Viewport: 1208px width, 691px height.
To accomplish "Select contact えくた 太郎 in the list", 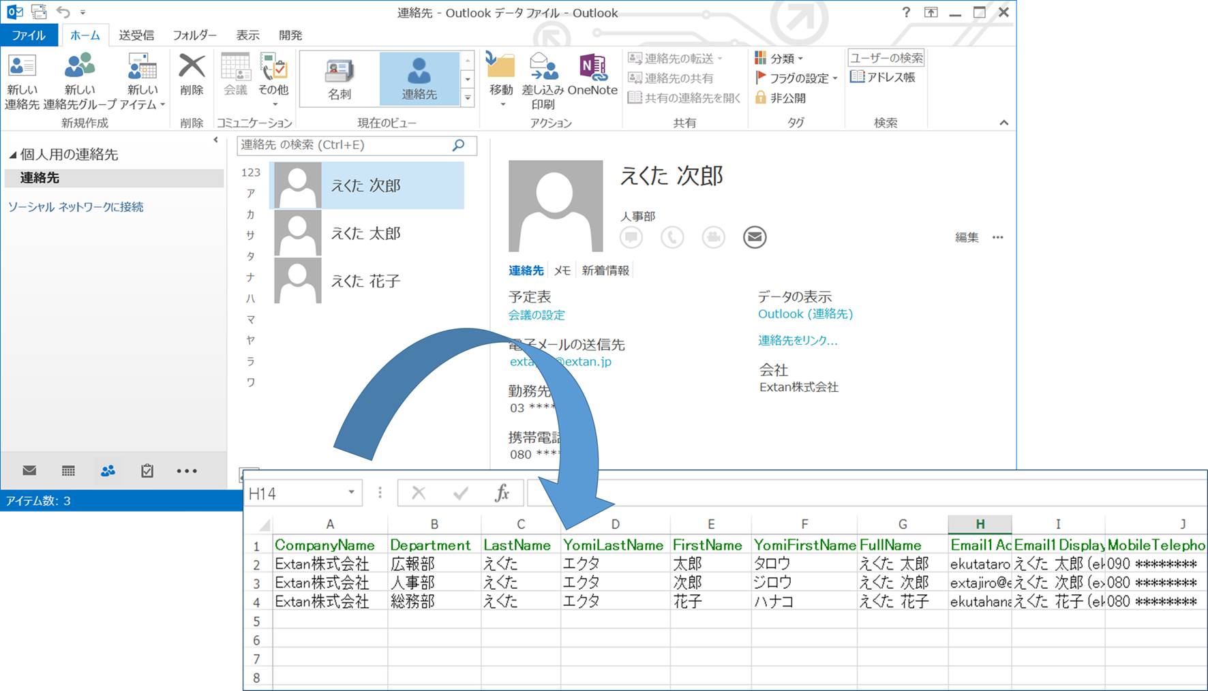I will pyautogui.click(x=368, y=233).
